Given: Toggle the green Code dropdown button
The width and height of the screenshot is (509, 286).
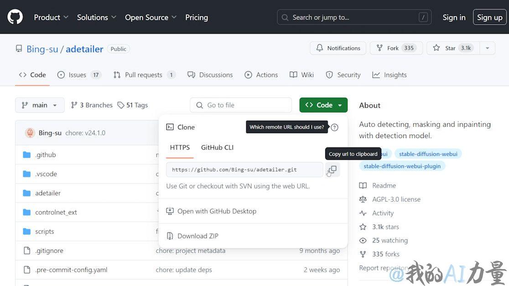Looking at the screenshot, I should tap(323, 105).
